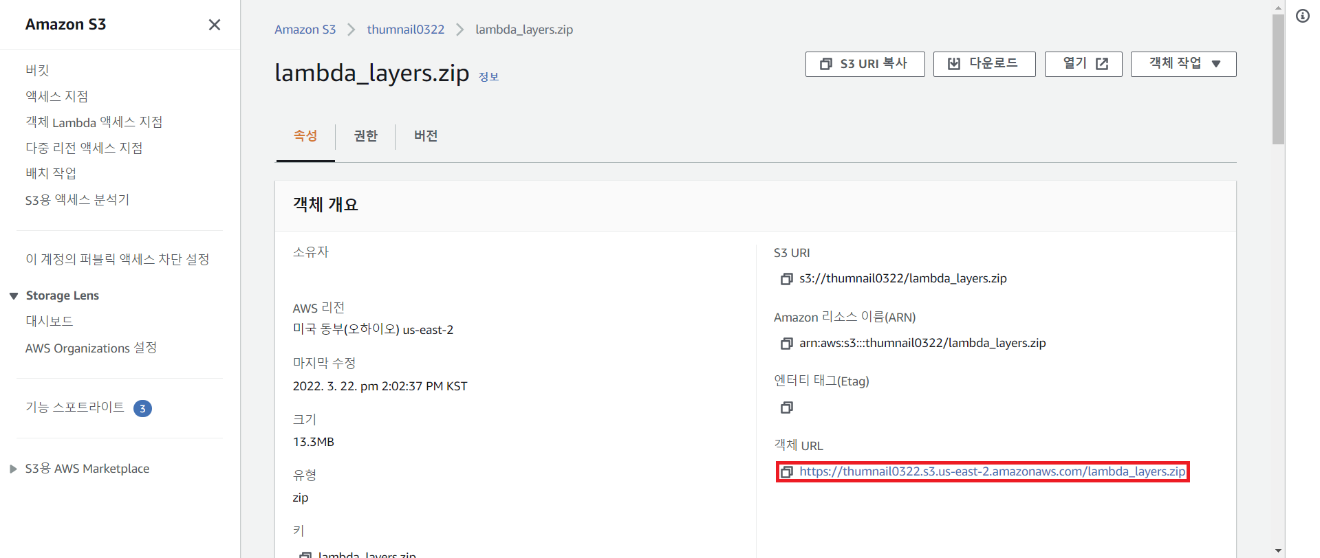Close the Amazon S3 navigation sidebar
1320x558 pixels.
(215, 25)
